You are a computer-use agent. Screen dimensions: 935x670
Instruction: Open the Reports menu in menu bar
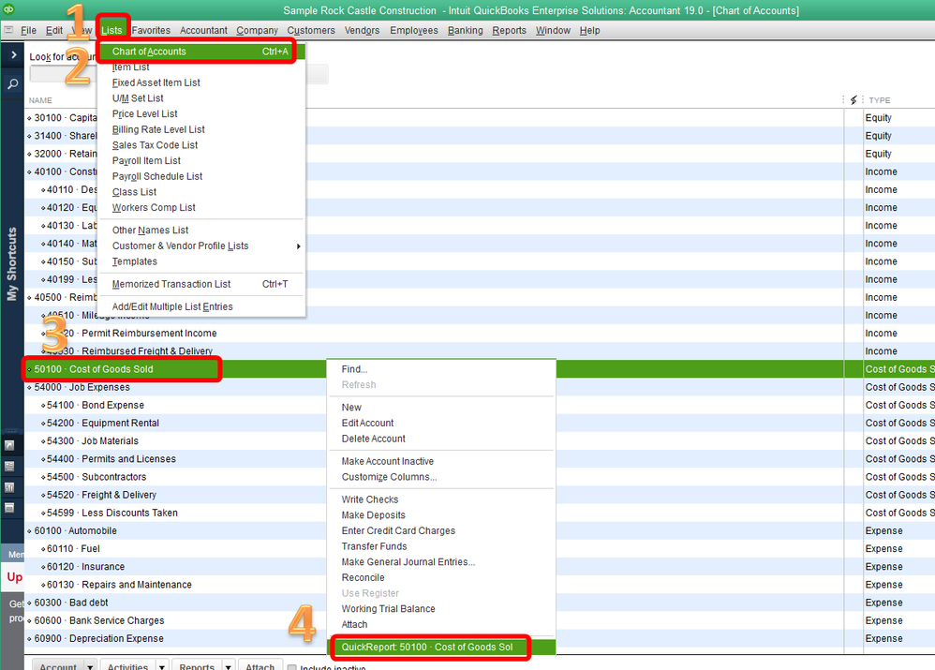pyautogui.click(x=510, y=30)
